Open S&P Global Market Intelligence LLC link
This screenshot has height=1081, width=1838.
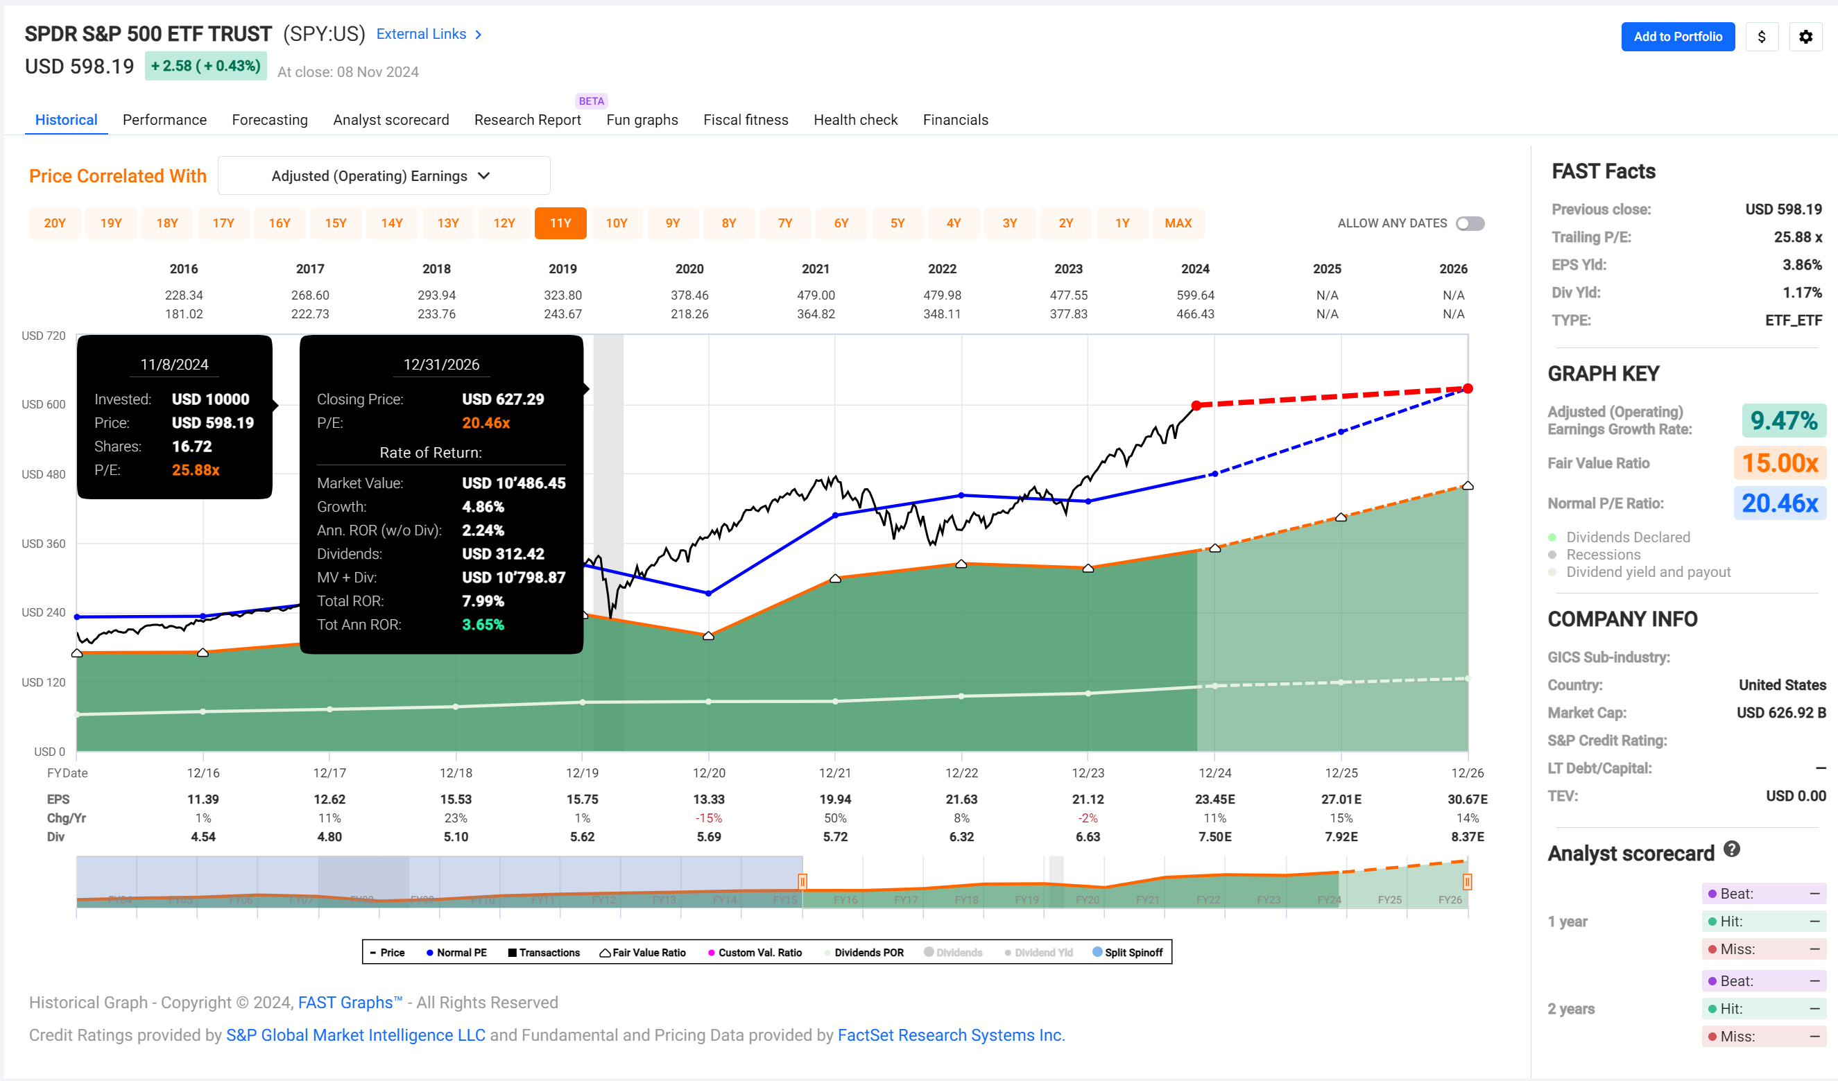355,1035
